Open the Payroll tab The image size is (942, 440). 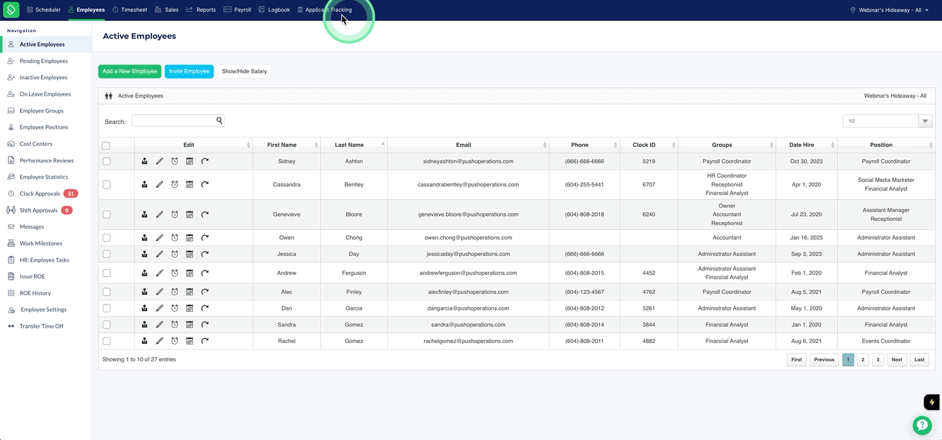click(237, 10)
